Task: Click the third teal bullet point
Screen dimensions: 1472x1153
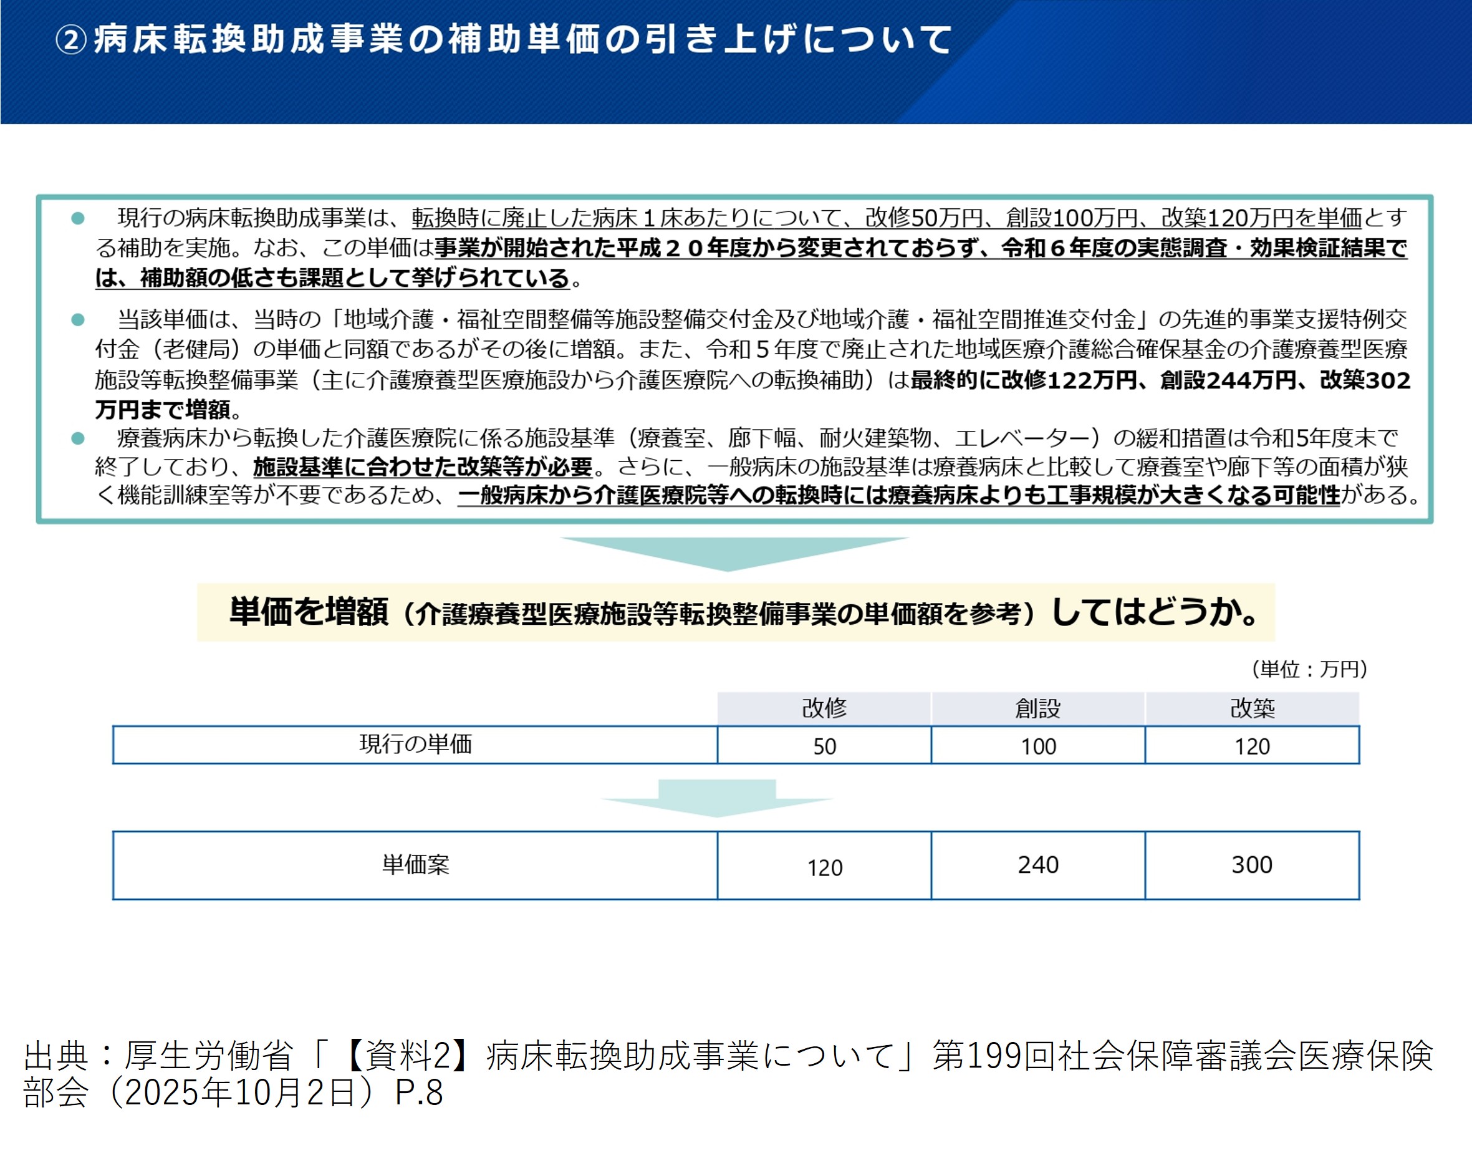Action: [79, 439]
